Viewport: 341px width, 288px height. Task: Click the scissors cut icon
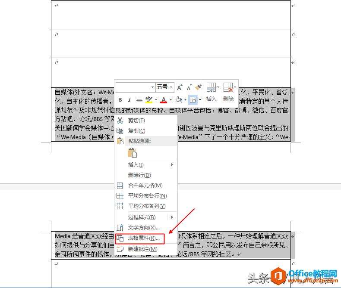pyautogui.click(x=120, y=121)
